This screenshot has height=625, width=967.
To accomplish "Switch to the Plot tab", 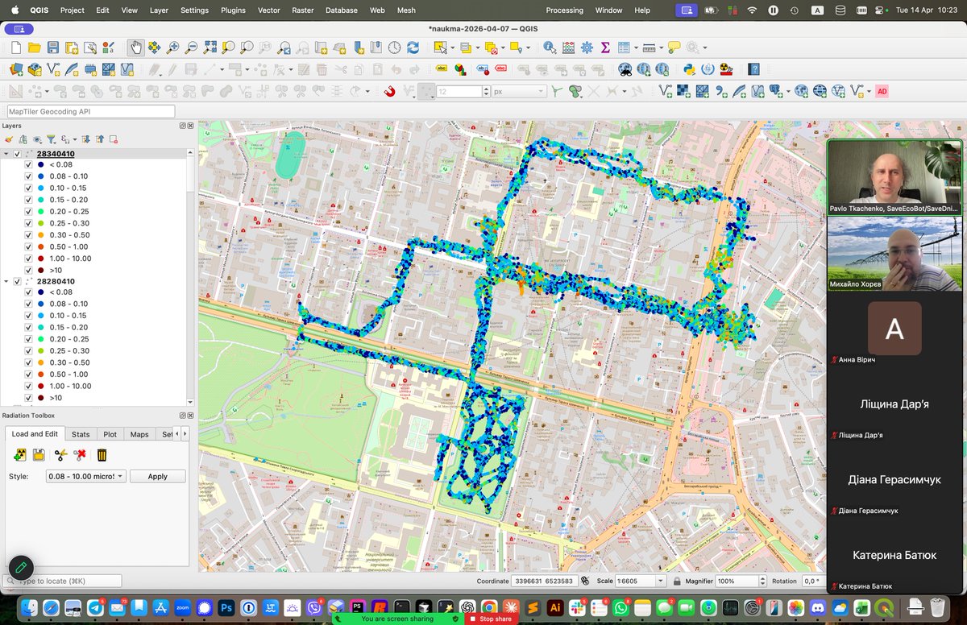I will [110, 434].
